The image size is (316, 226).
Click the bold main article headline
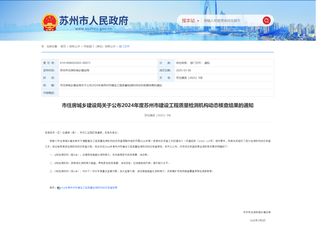click(x=157, y=105)
